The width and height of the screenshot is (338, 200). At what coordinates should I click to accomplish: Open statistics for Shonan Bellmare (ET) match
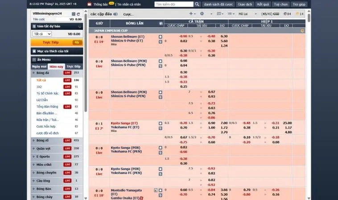tap(161, 42)
